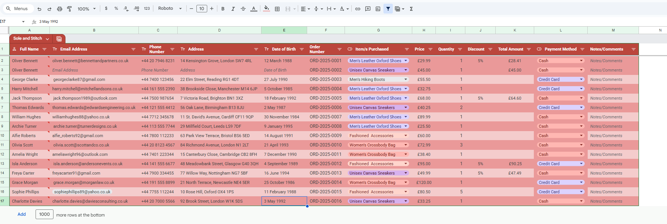Expand the Sole and Stitch table menu
This screenshot has height=224, width=667.
point(47,39)
